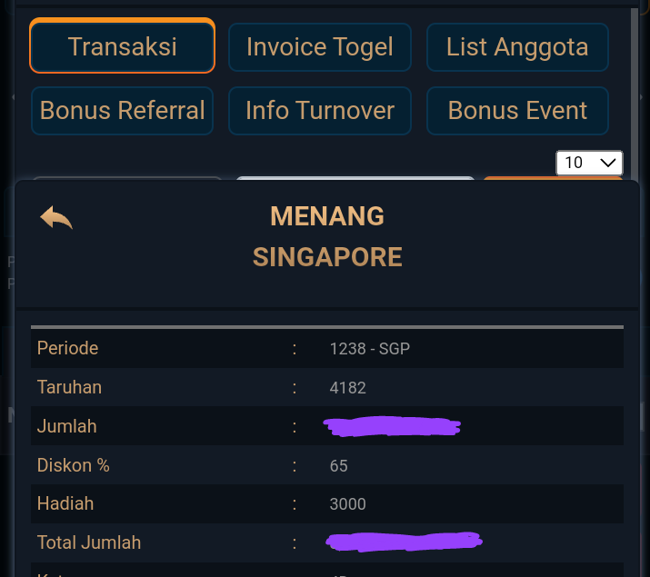Image resolution: width=650 pixels, height=577 pixels.
Task: Go to Info Turnover tab
Action: 320,111
